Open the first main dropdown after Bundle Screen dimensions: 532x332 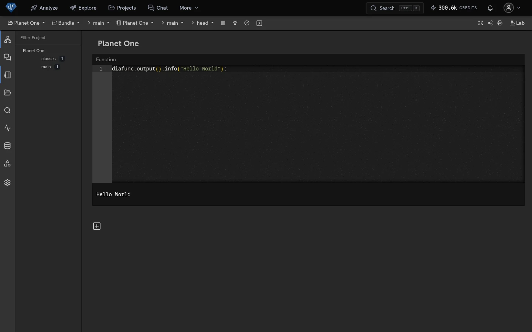pyautogui.click(x=99, y=23)
